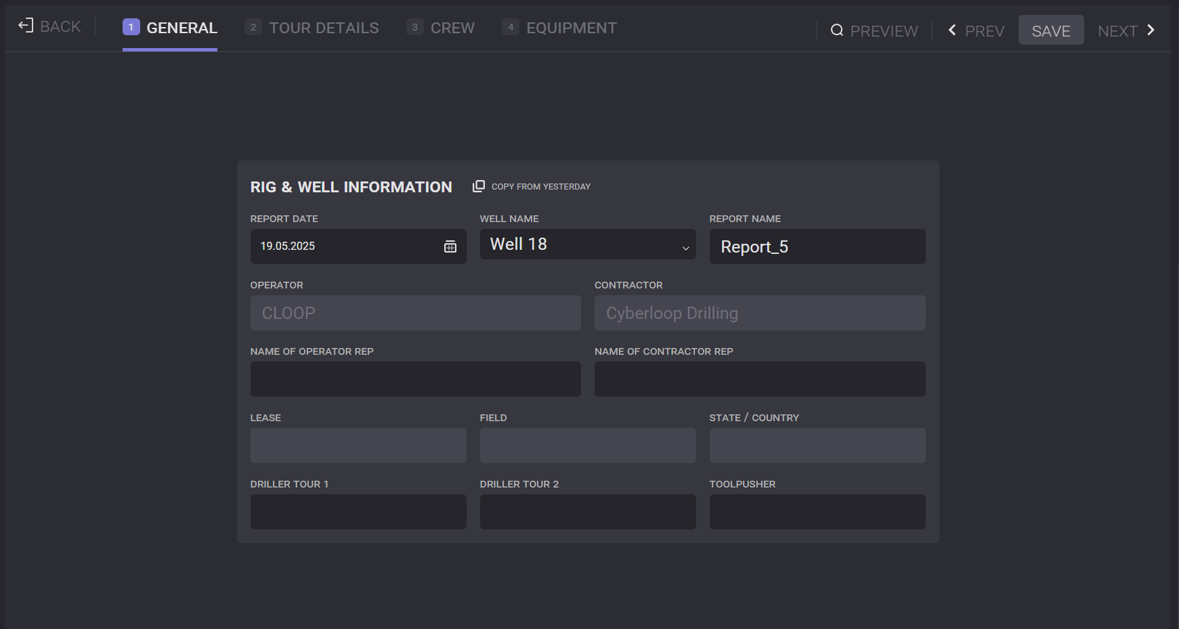Click the Name of Contractor Rep field
The image size is (1179, 629).
pyautogui.click(x=759, y=379)
